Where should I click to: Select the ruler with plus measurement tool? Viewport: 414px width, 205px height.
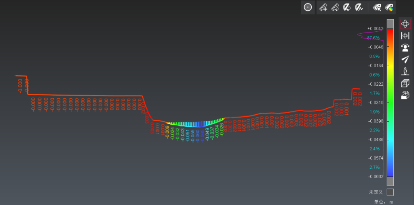click(x=323, y=7)
